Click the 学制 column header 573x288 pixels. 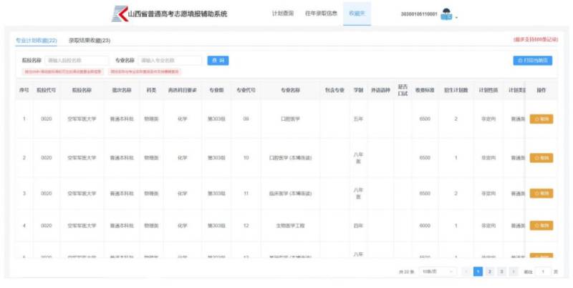pyautogui.click(x=358, y=90)
